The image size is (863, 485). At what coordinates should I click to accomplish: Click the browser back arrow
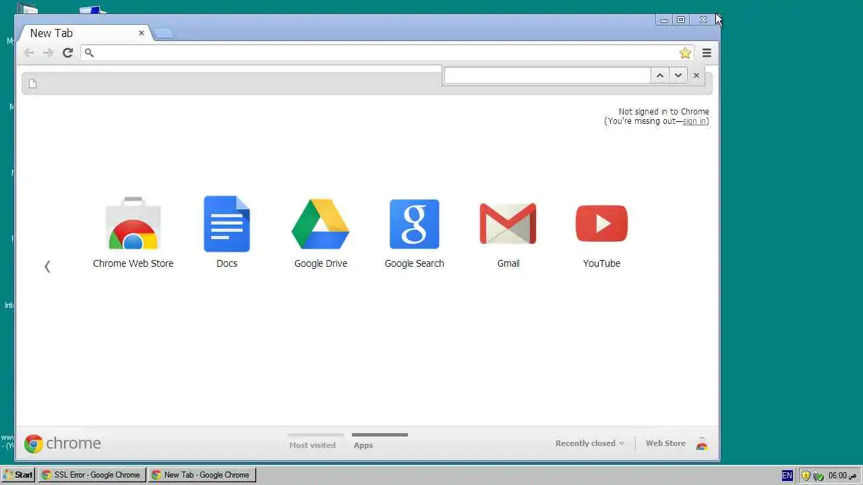coord(28,53)
